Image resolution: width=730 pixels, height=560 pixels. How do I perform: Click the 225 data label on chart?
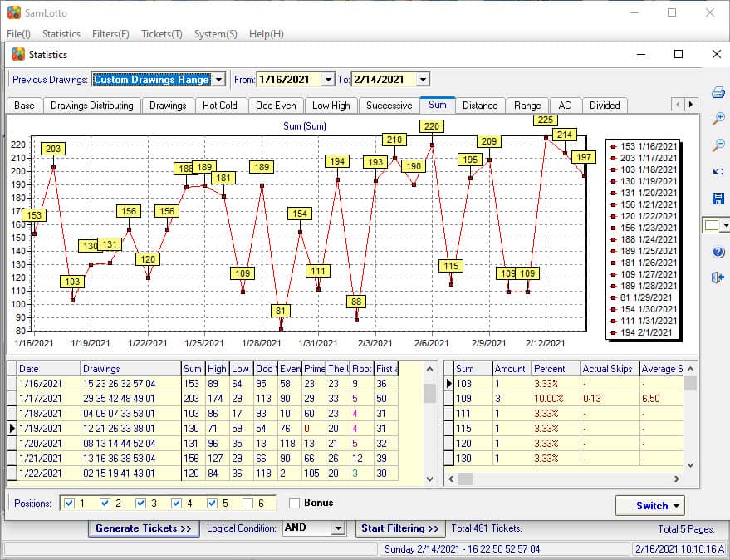[x=545, y=120]
